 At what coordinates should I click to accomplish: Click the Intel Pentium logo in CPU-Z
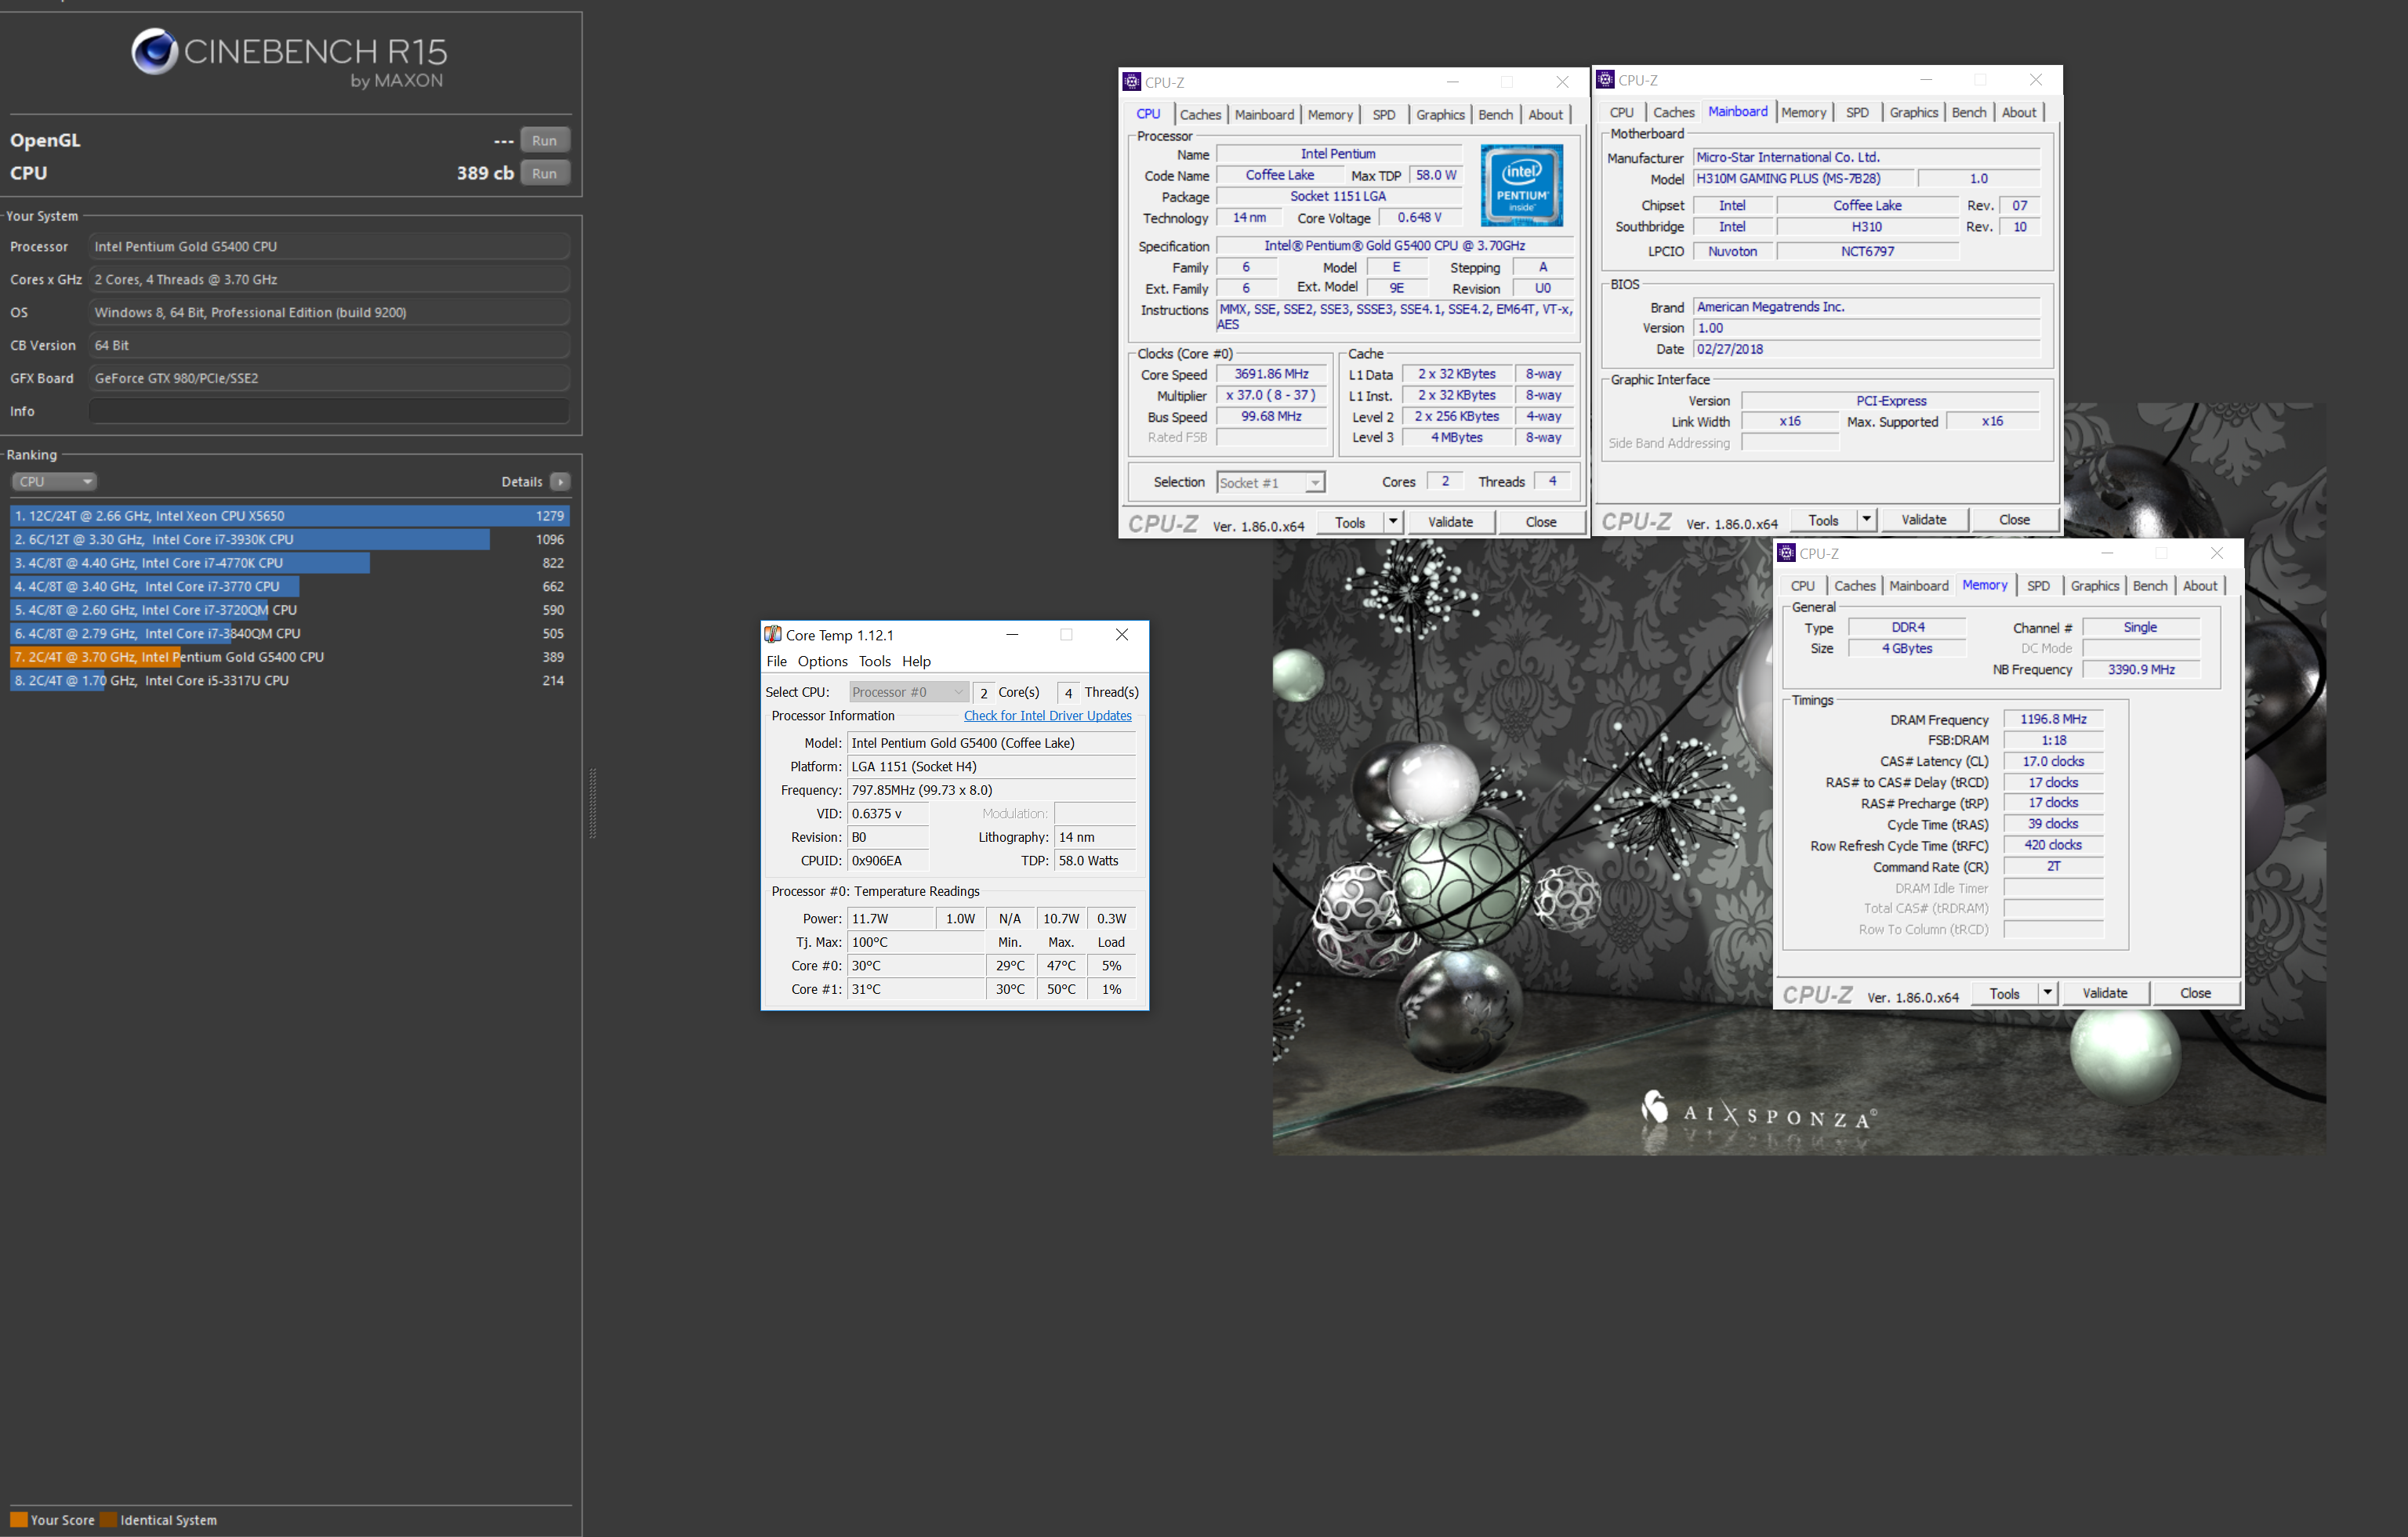click(x=1522, y=185)
